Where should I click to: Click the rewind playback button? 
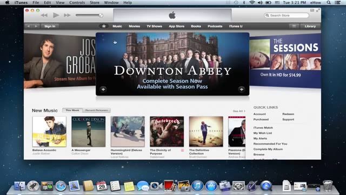pyautogui.click(x=44, y=15)
